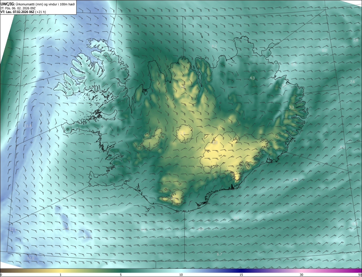
Task: Click the '7.8' value label on the map
Action: [x=355, y=40]
